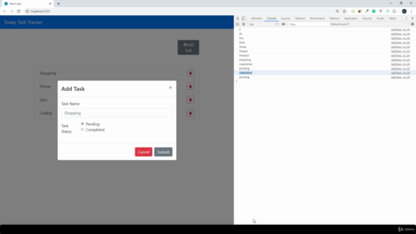Click the Today Task Tracker header title

(23, 22)
